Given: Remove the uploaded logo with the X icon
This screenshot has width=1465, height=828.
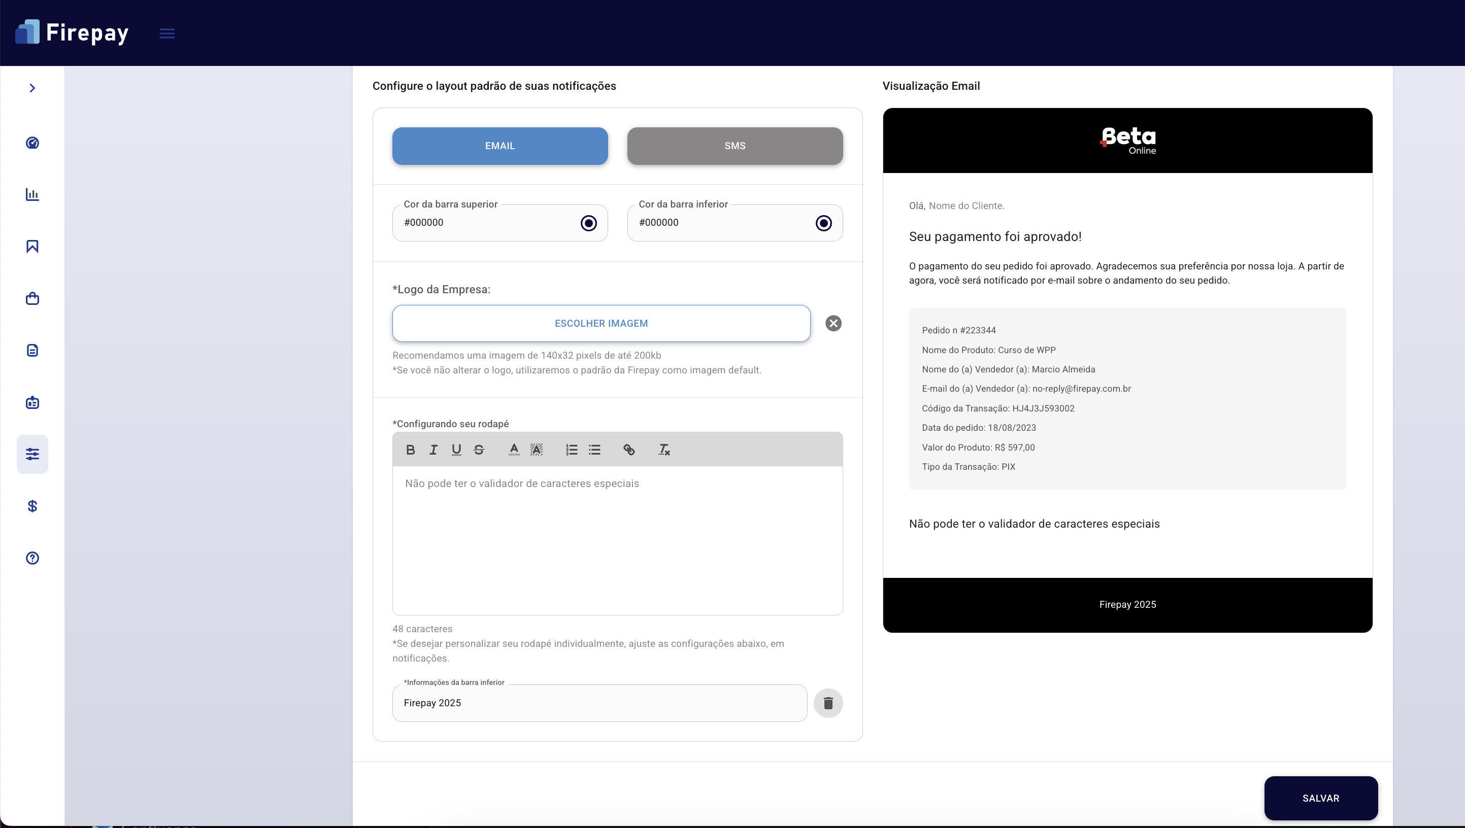Looking at the screenshot, I should [x=834, y=324].
